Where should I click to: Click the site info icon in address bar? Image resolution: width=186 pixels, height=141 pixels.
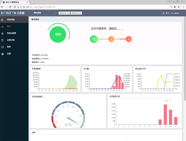[x=15, y=7]
